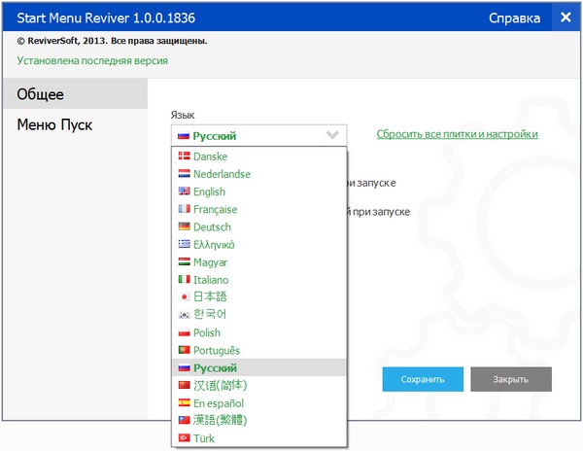Select Polish language option
The height and width of the screenshot is (451, 583).
(207, 332)
